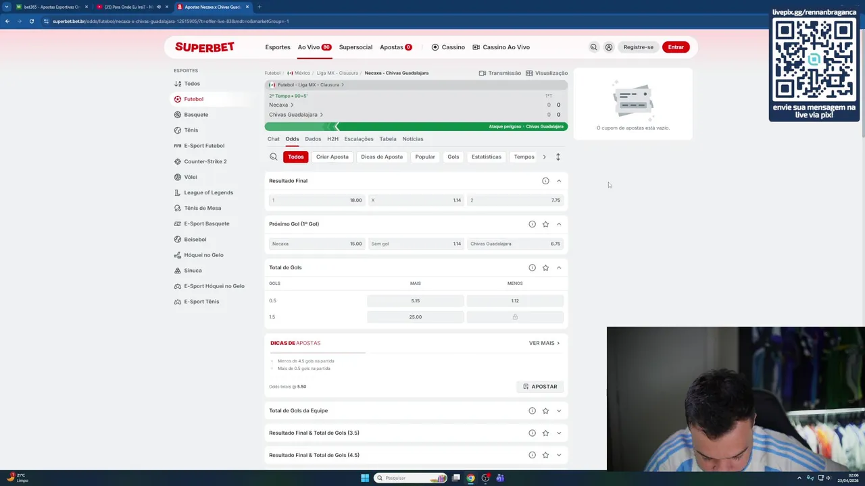The height and width of the screenshot is (486, 865).
Task: Select Estatísticas filter chip
Action: tap(487, 157)
